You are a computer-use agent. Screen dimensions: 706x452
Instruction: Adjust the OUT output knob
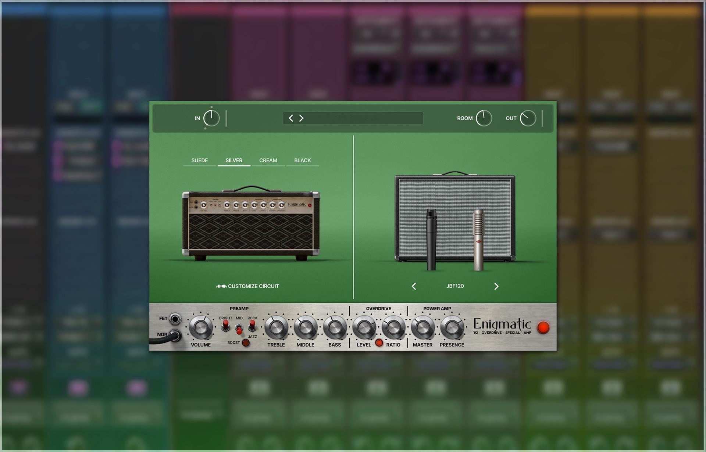pyautogui.click(x=528, y=118)
